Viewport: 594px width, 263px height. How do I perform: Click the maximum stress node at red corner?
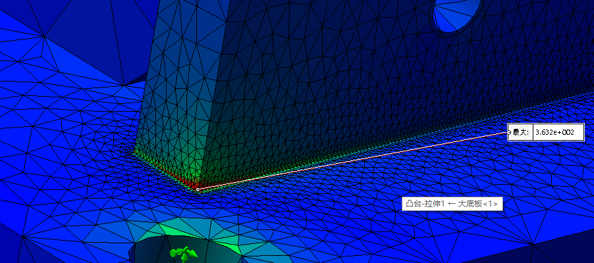click(x=198, y=189)
